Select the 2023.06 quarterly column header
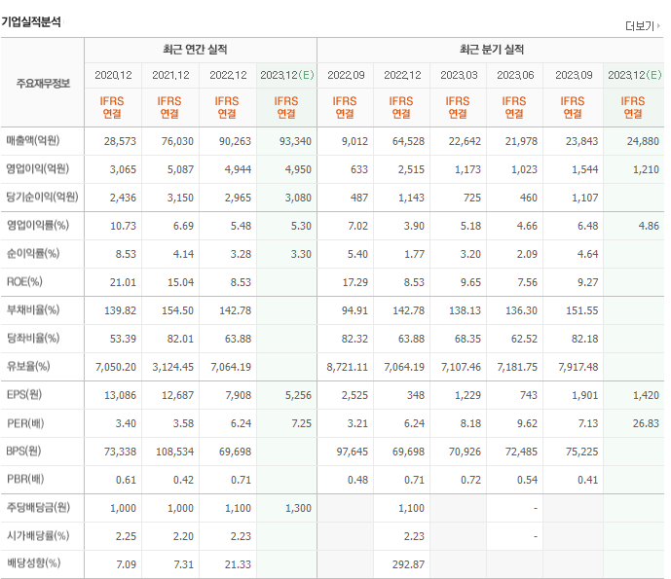This screenshot has width=671, height=579. (x=515, y=75)
